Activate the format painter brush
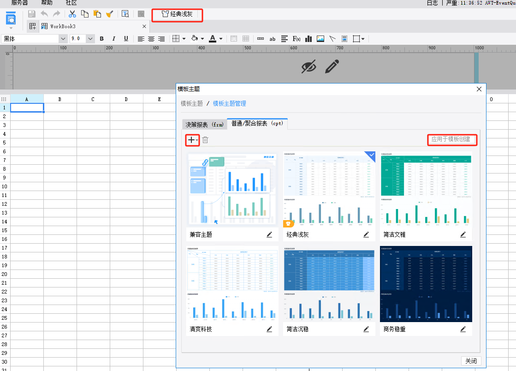This screenshot has height=371, width=516. (110, 14)
